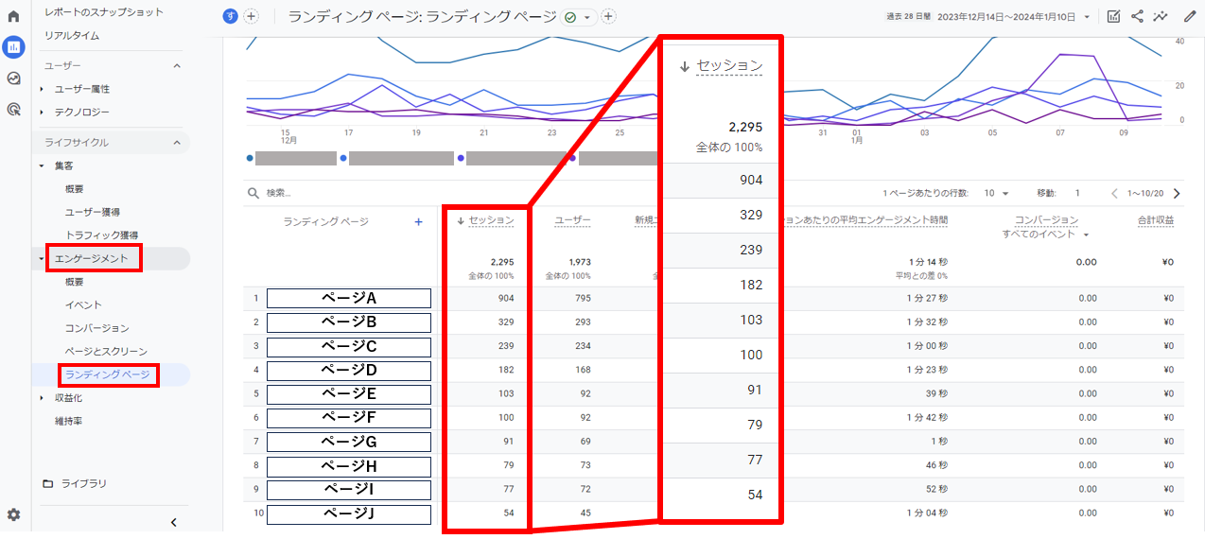Go to previous page of table rows

click(x=1114, y=193)
